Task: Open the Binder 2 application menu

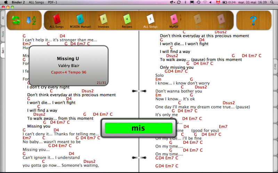Action: (x=17, y=2)
